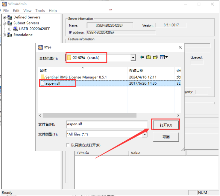Screen dimensions: 220x196
Task: Click the aspen.slf file icon
Action: (42, 83)
